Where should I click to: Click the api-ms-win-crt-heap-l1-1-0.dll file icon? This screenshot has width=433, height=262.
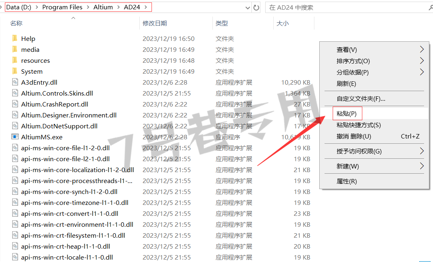click(x=15, y=246)
